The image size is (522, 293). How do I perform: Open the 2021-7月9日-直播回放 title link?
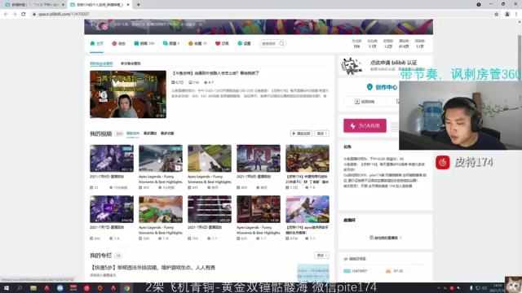(x=107, y=177)
